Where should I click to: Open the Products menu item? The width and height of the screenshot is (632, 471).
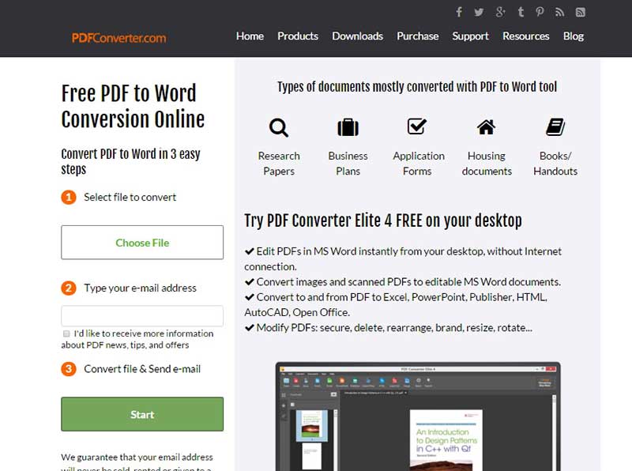[x=298, y=36]
